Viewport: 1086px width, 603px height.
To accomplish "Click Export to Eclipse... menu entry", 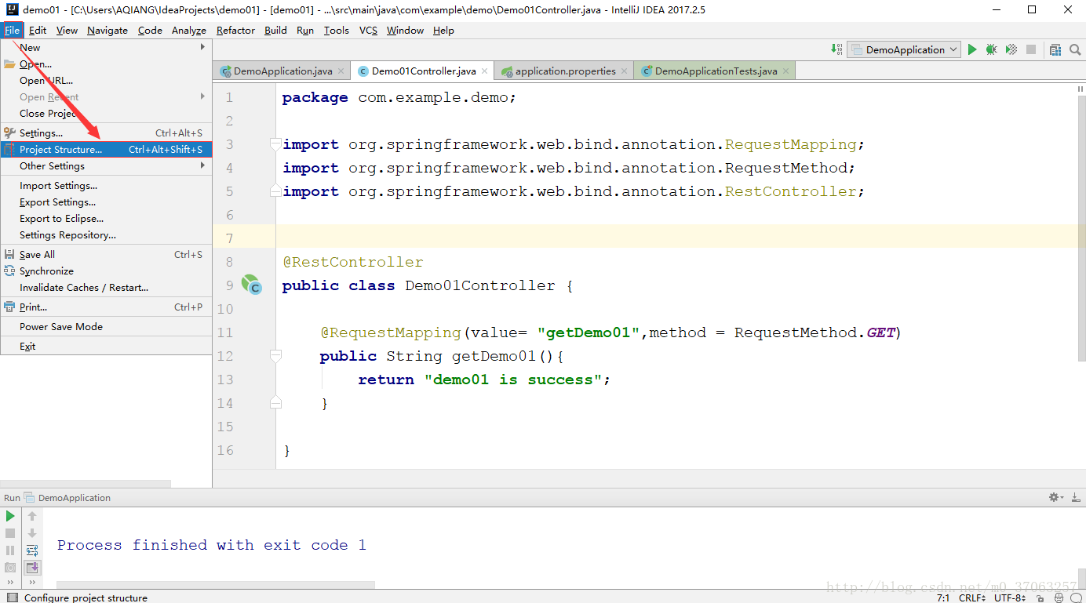I will [x=61, y=219].
